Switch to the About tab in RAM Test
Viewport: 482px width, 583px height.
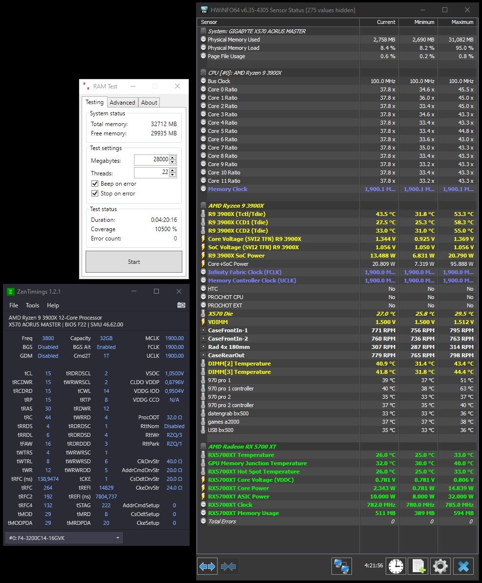pyautogui.click(x=149, y=103)
